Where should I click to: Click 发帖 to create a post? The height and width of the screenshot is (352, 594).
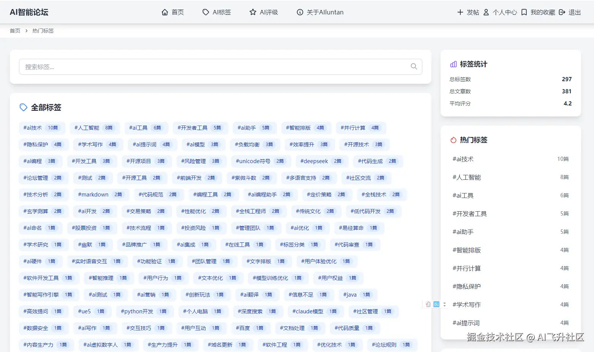(468, 12)
